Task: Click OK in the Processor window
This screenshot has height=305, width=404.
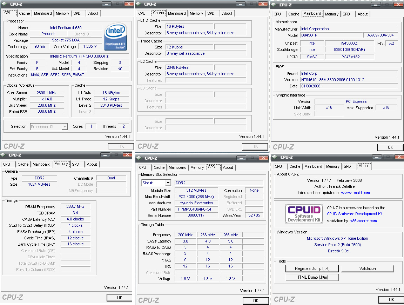Action: 121,146
